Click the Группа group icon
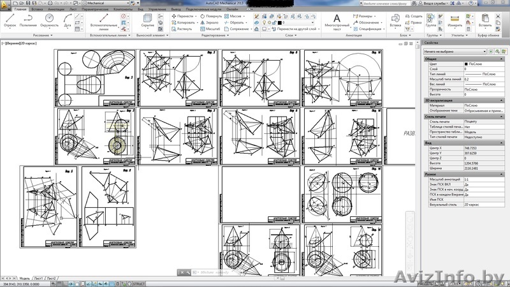510x287 pixels. (431, 19)
